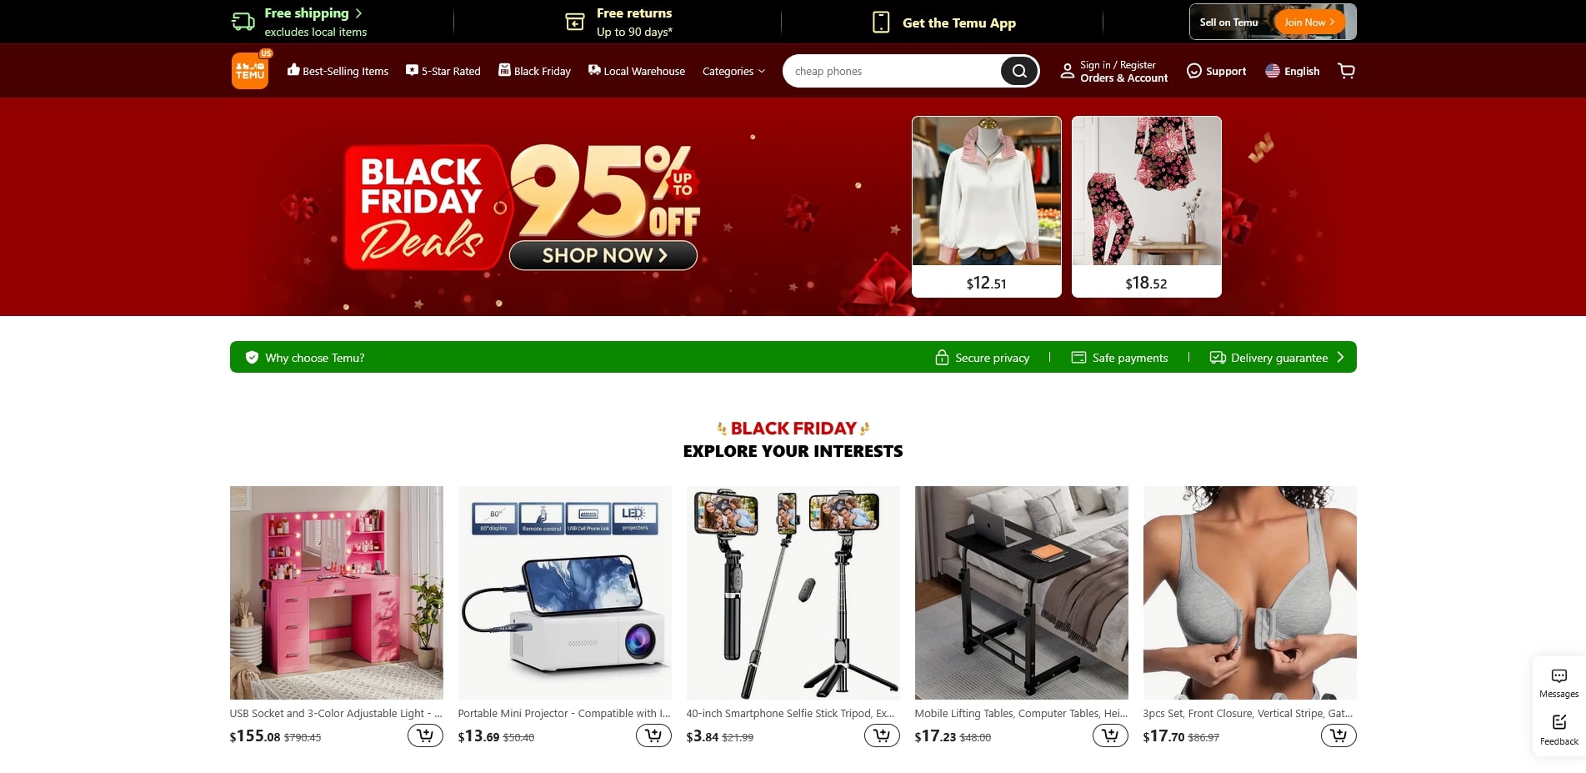This screenshot has height=773, width=1586.
Task: Go to Best-Selling Items
Action: click(338, 71)
